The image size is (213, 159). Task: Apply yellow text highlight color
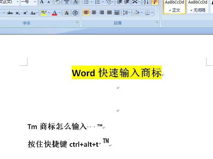pos(44,13)
